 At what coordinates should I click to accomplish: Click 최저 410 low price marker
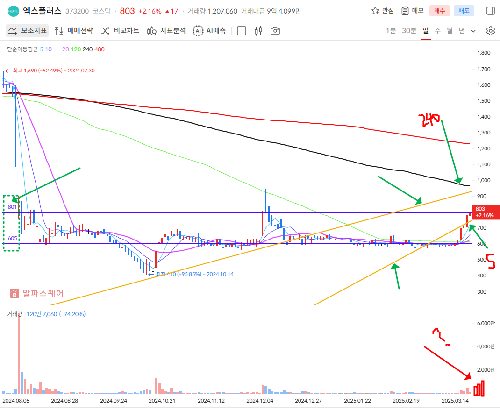[x=191, y=274]
